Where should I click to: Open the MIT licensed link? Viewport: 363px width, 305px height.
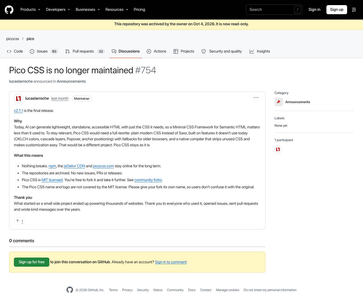coord(52,180)
